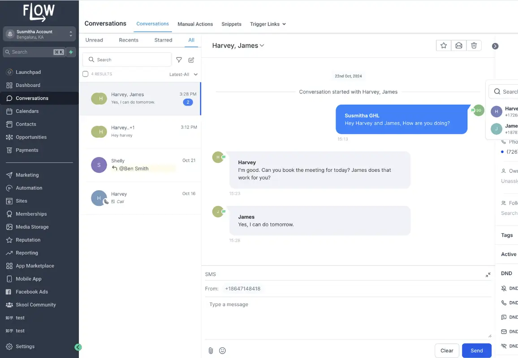Open the Latest-All sort dropdown

coord(183,74)
